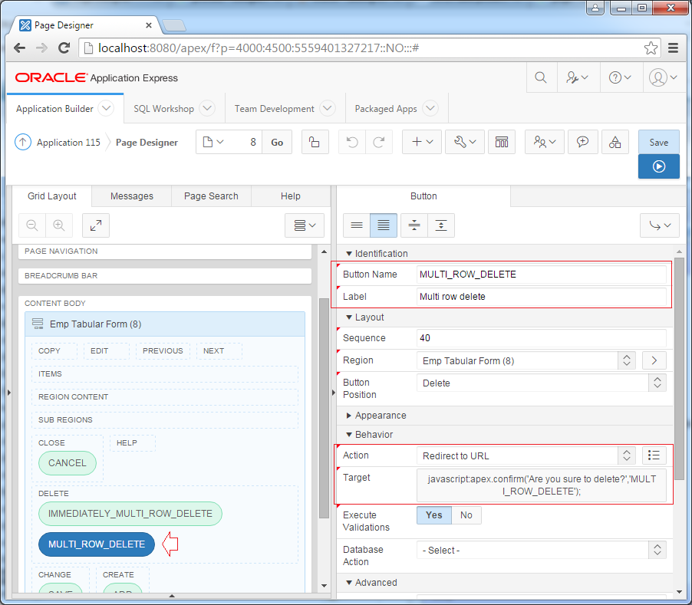Show all properties
This screenshot has height=605, width=692.
(x=384, y=225)
